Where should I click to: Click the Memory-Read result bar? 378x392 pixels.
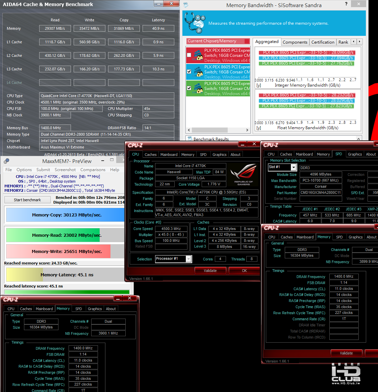click(x=65, y=235)
